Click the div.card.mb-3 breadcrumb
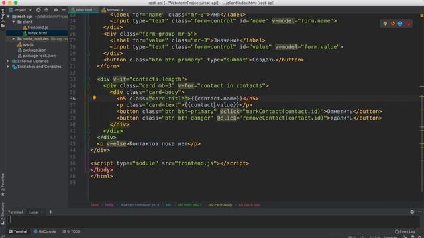This screenshot has width=424, height=238. (x=189, y=205)
